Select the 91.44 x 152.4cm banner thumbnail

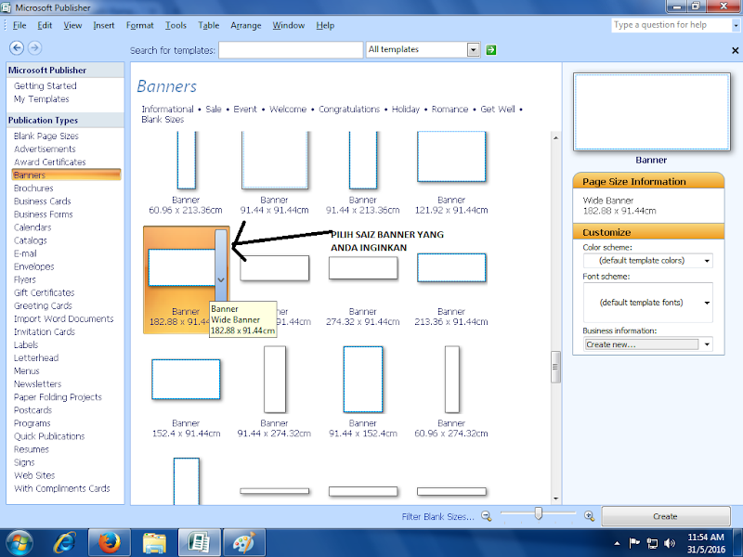click(x=363, y=380)
